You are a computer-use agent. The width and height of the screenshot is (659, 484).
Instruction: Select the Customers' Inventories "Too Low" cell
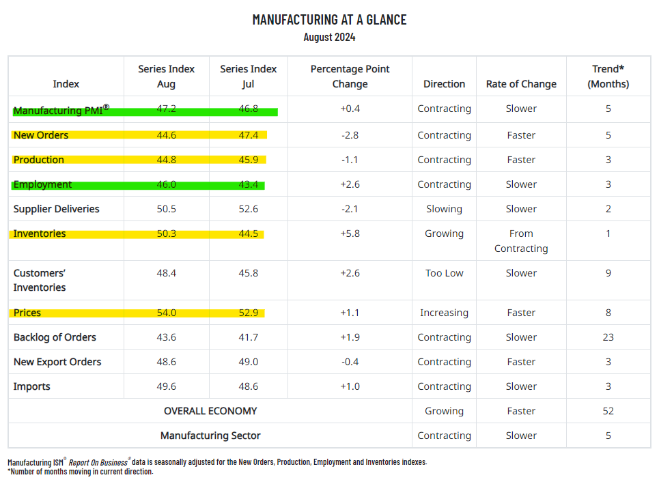444,273
